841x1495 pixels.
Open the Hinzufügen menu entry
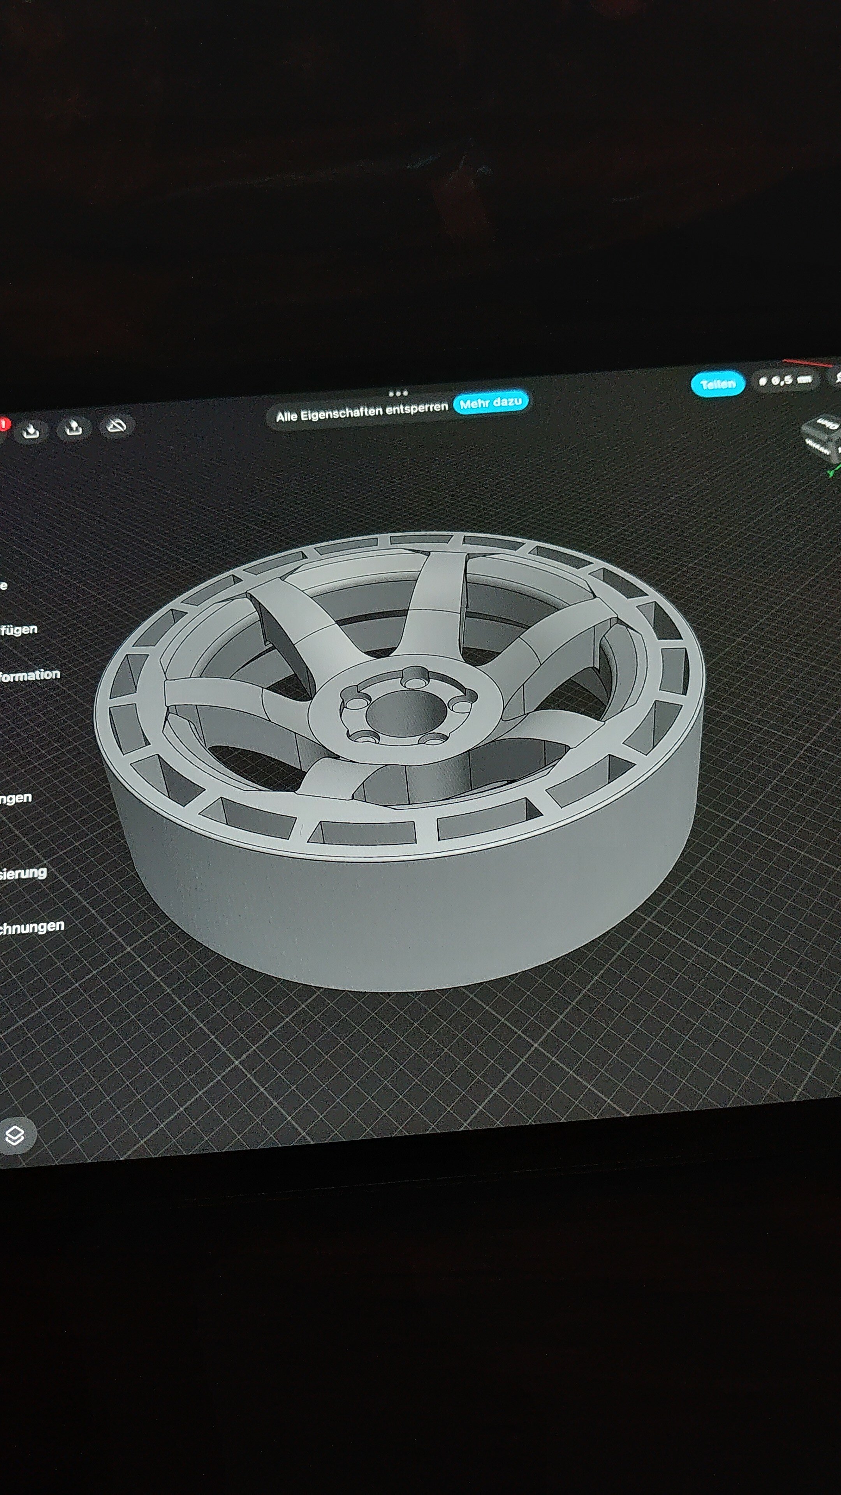click(x=19, y=630)
